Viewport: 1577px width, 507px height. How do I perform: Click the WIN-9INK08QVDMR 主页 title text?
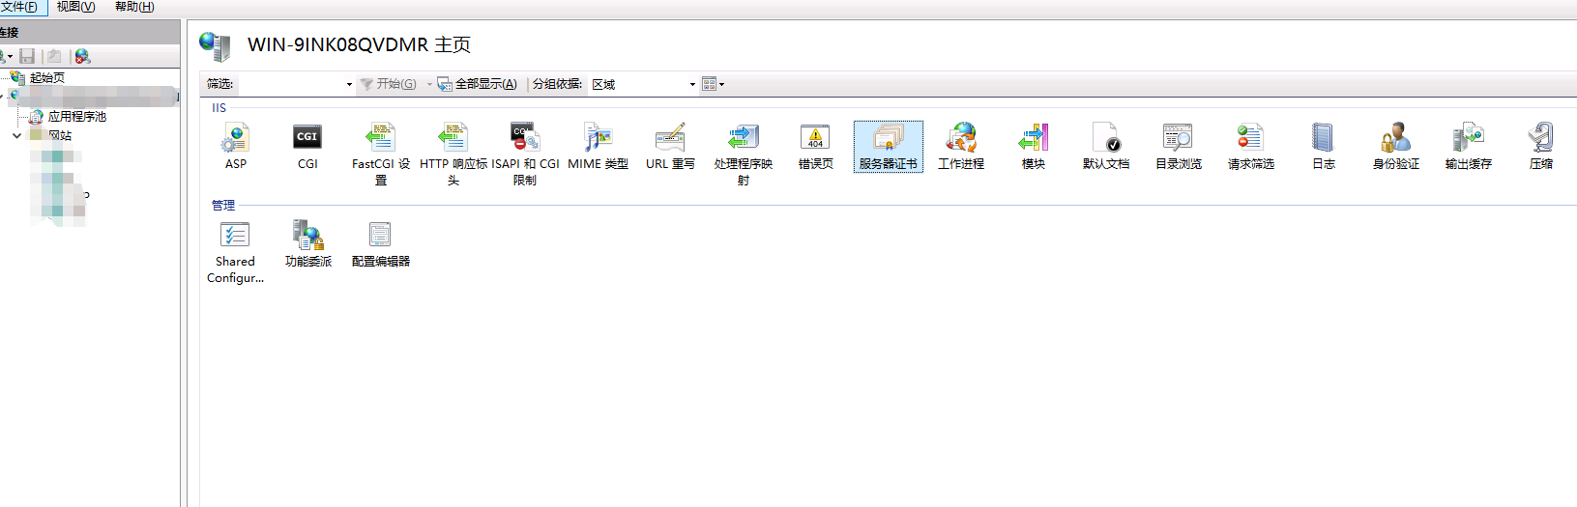(359, 45)
